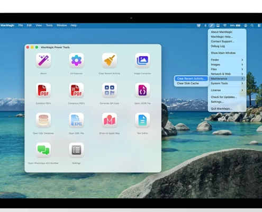This screenshot has width=262, height=212.
Task: Open the File menu
Action: click(x=21, y=25)
